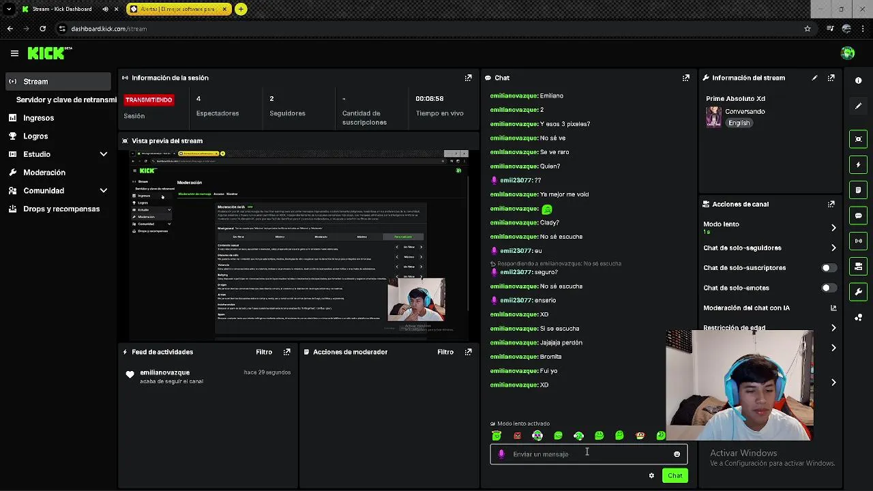Insert the red angry emote
The width and height of the screenshot is (873, 491).
click(517, 436)
